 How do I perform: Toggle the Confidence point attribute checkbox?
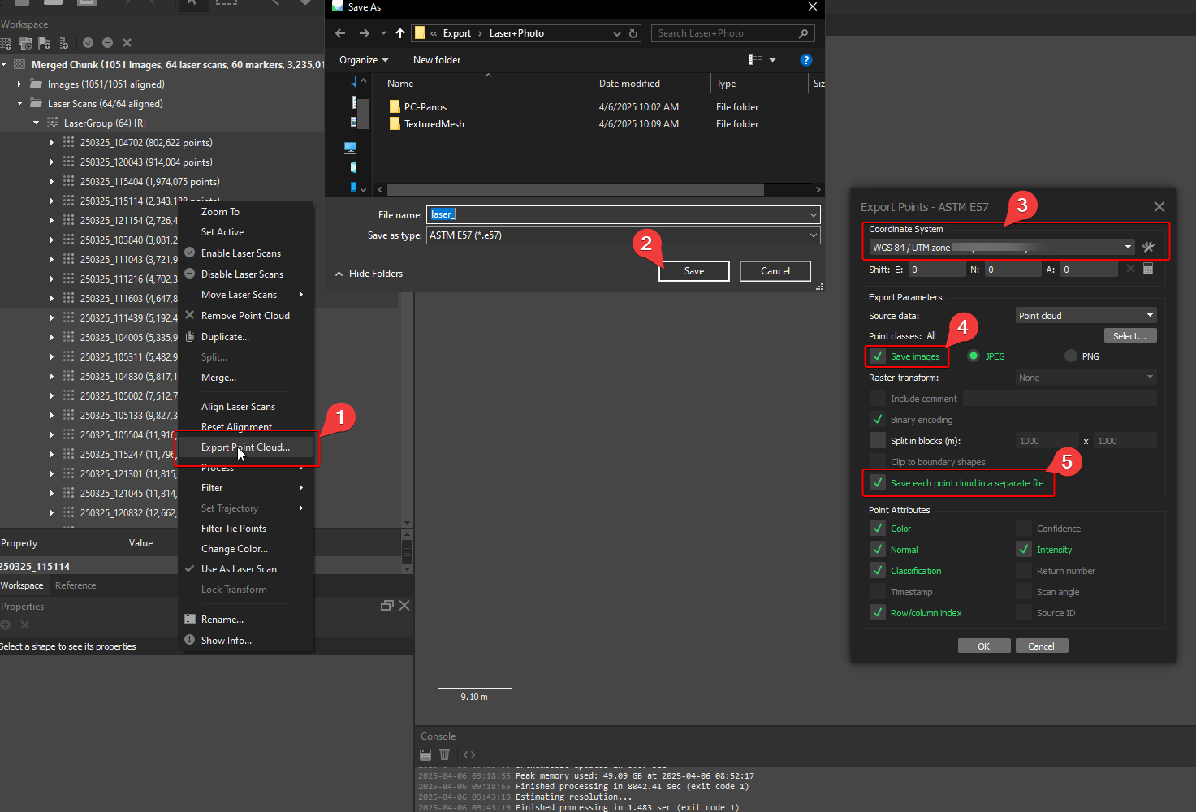tap(1024, 528)
